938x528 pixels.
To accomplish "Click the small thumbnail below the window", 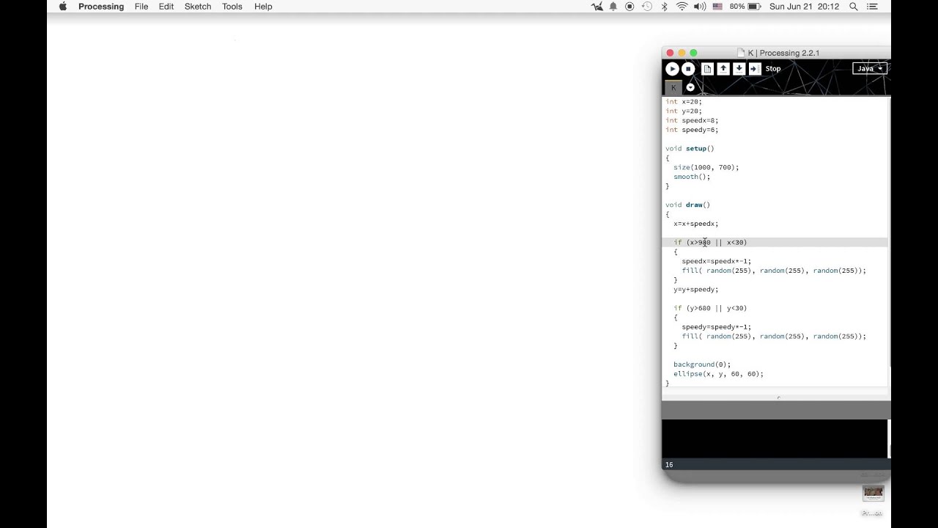I will coord(873,493).
